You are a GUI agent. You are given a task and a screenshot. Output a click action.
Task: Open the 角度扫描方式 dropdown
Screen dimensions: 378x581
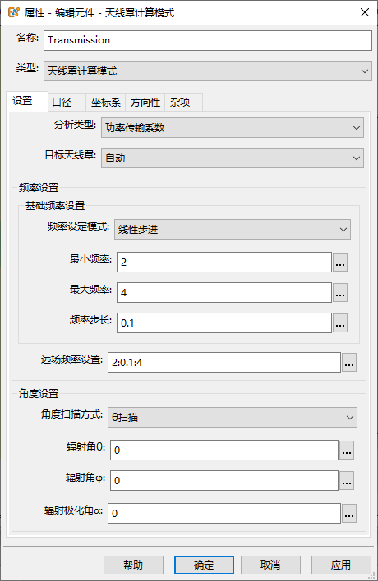click(233, 417)
